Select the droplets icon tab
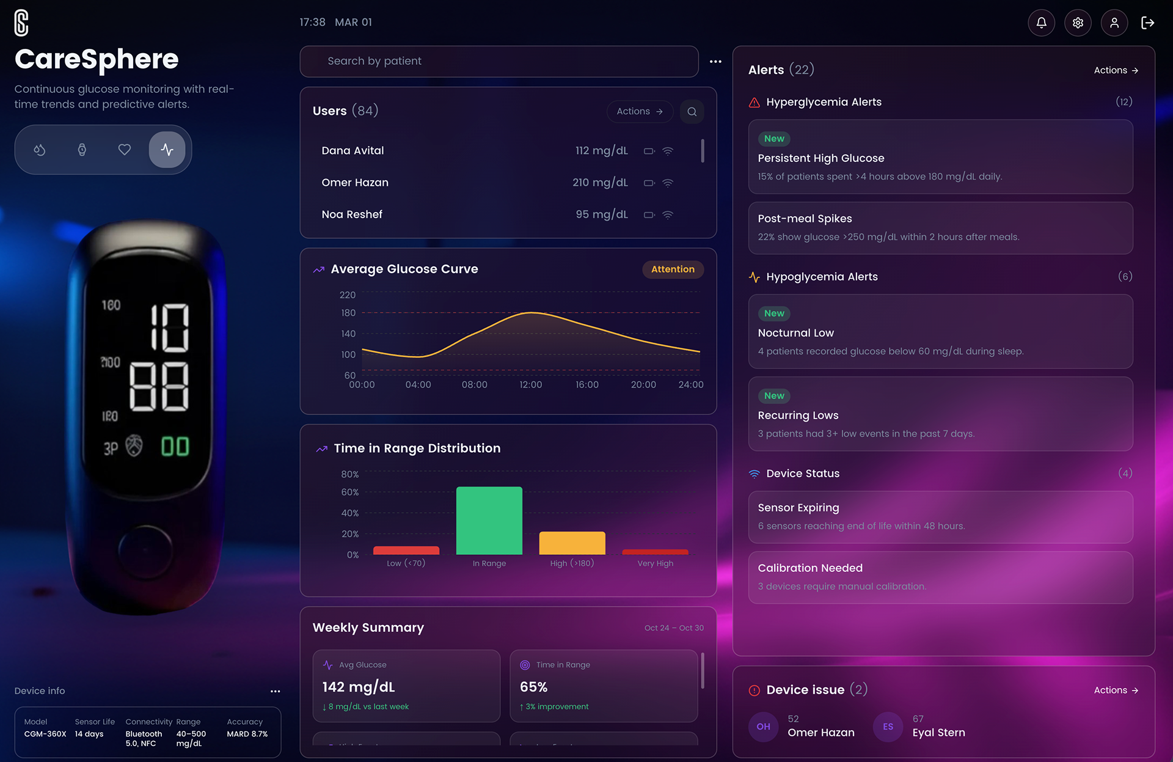The height and width of the screenshot is (762, 1173). (40, 150)
